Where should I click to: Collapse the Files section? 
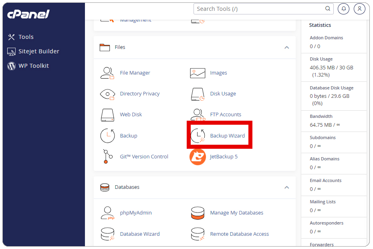(x=286, y=47)
